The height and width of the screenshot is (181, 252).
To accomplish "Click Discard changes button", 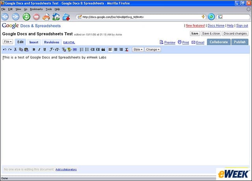I will click(235, 34).
